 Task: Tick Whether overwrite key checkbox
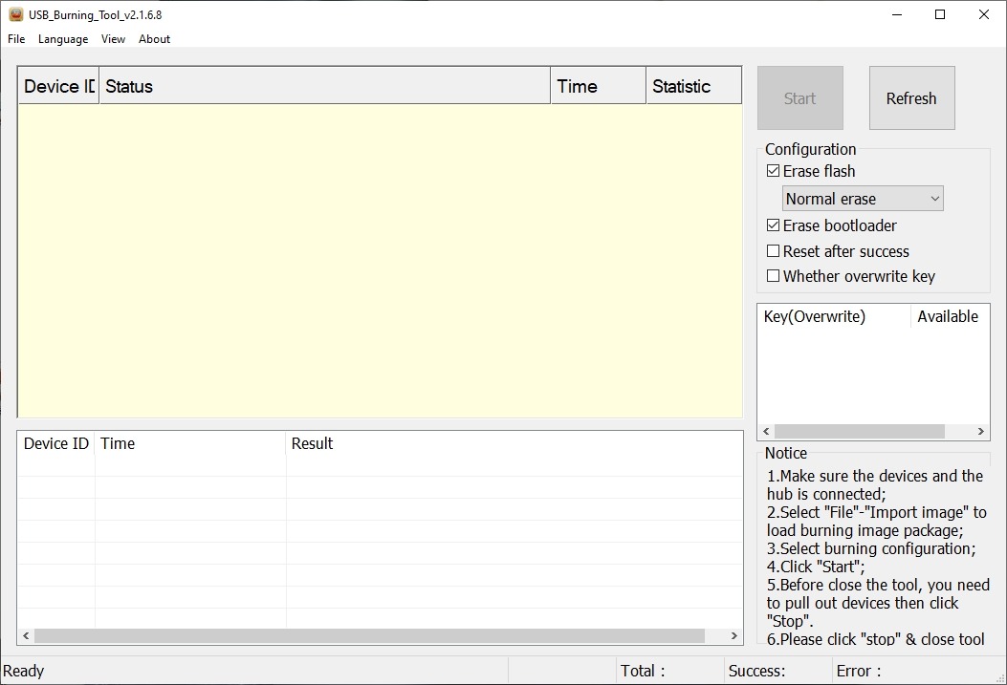click(774, 276)
